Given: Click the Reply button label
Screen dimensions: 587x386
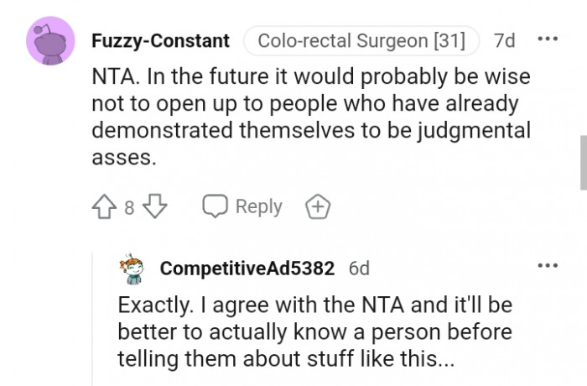Looking at the screenshot, I should (258, 206).
